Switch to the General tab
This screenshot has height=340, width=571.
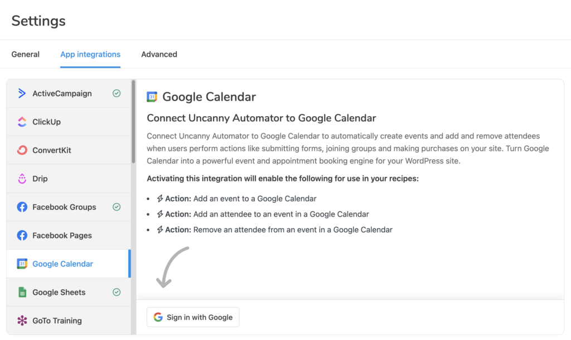[25, 54]
